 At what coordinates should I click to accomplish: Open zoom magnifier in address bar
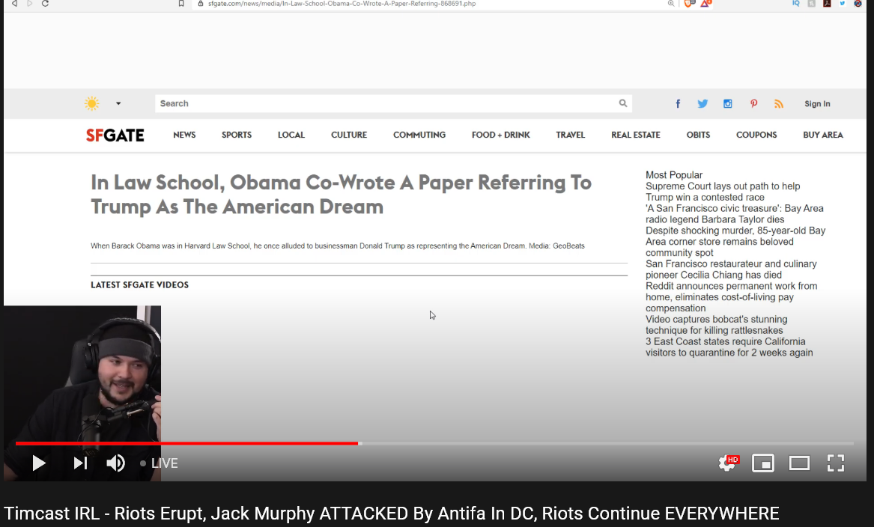(x=671, y=3)
